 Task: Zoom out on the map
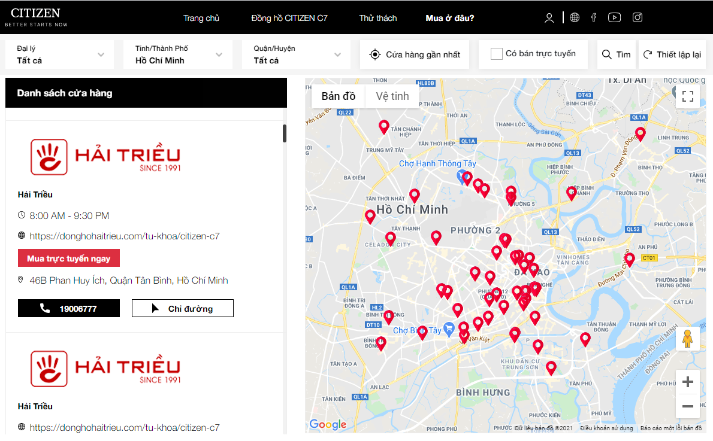pos(688,406)
